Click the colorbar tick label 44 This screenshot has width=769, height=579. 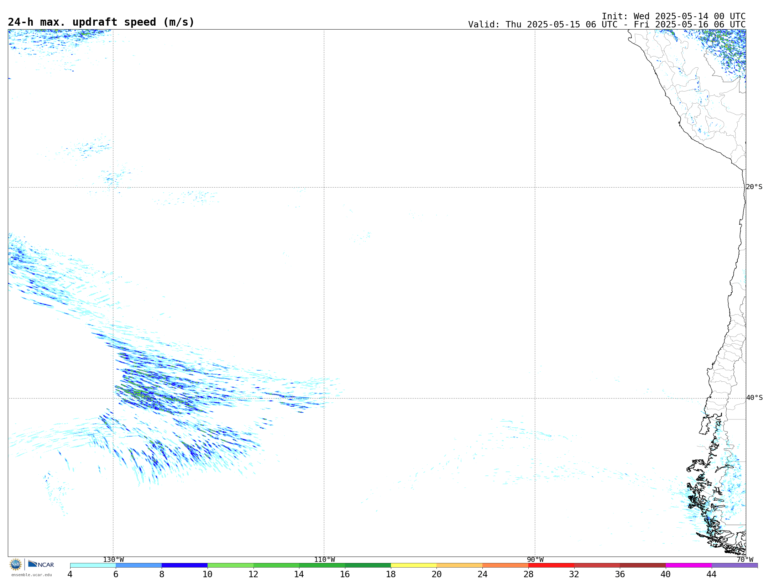(x=712, y=574)
